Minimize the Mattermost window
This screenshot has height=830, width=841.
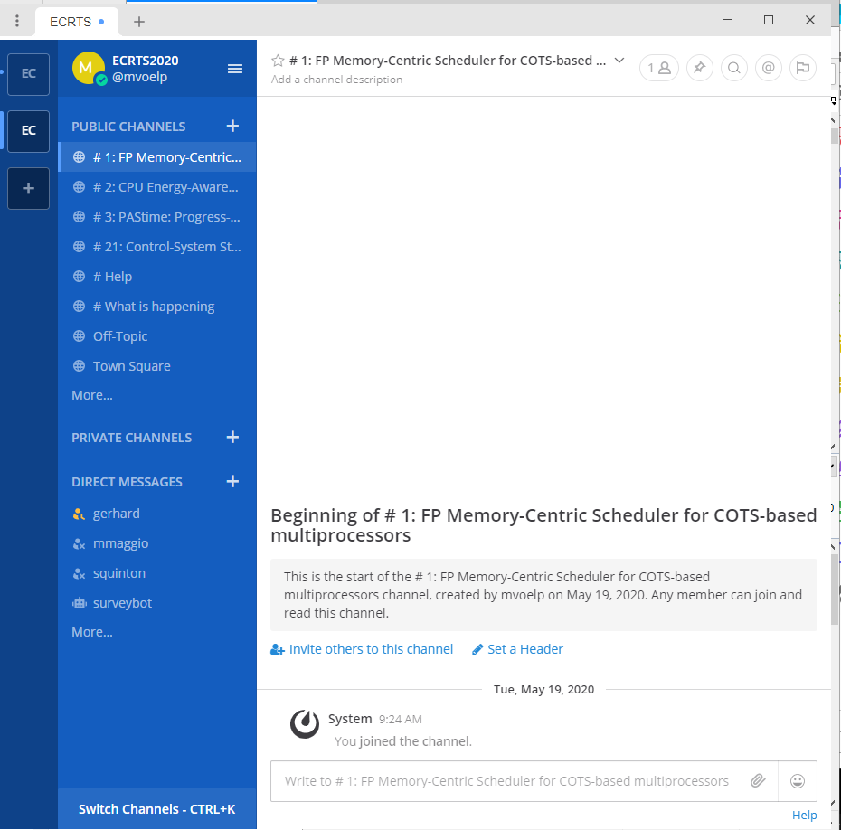pos(727,20)
